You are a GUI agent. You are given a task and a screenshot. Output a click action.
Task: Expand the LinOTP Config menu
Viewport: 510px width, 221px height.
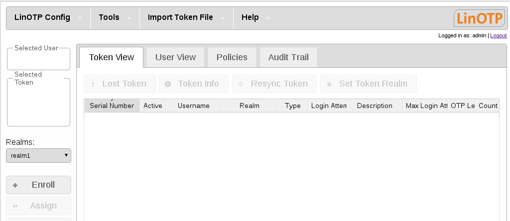[48, 17]
